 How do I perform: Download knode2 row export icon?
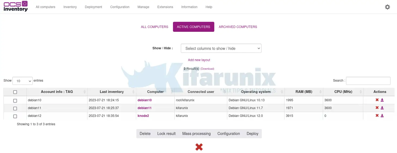(382, 116)
